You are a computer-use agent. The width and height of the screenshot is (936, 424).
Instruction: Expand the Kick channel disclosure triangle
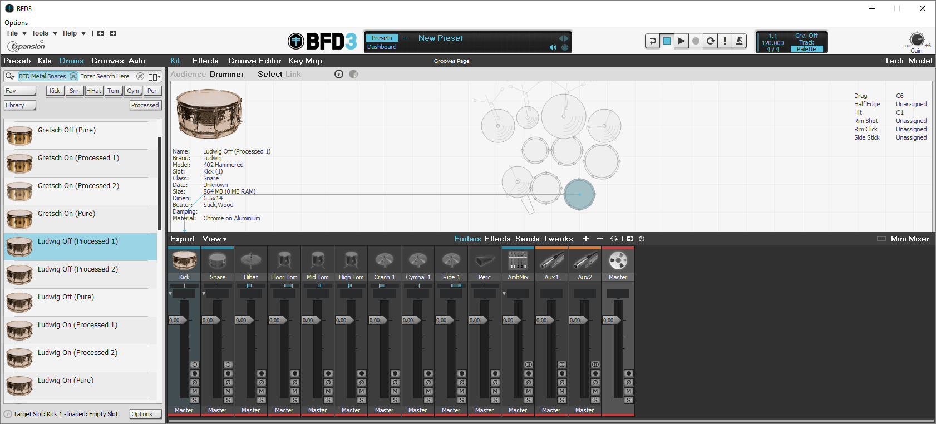[170, 293]
